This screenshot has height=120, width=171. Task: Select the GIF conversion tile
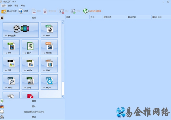pyautogui.click(x=11, y=65)
